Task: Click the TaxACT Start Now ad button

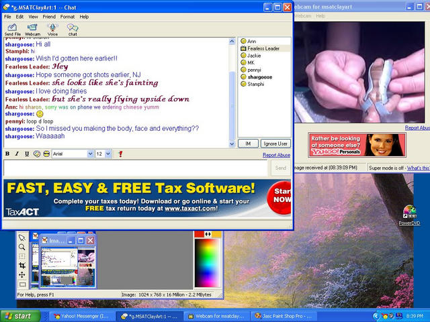Action: (x=279, y=198)
